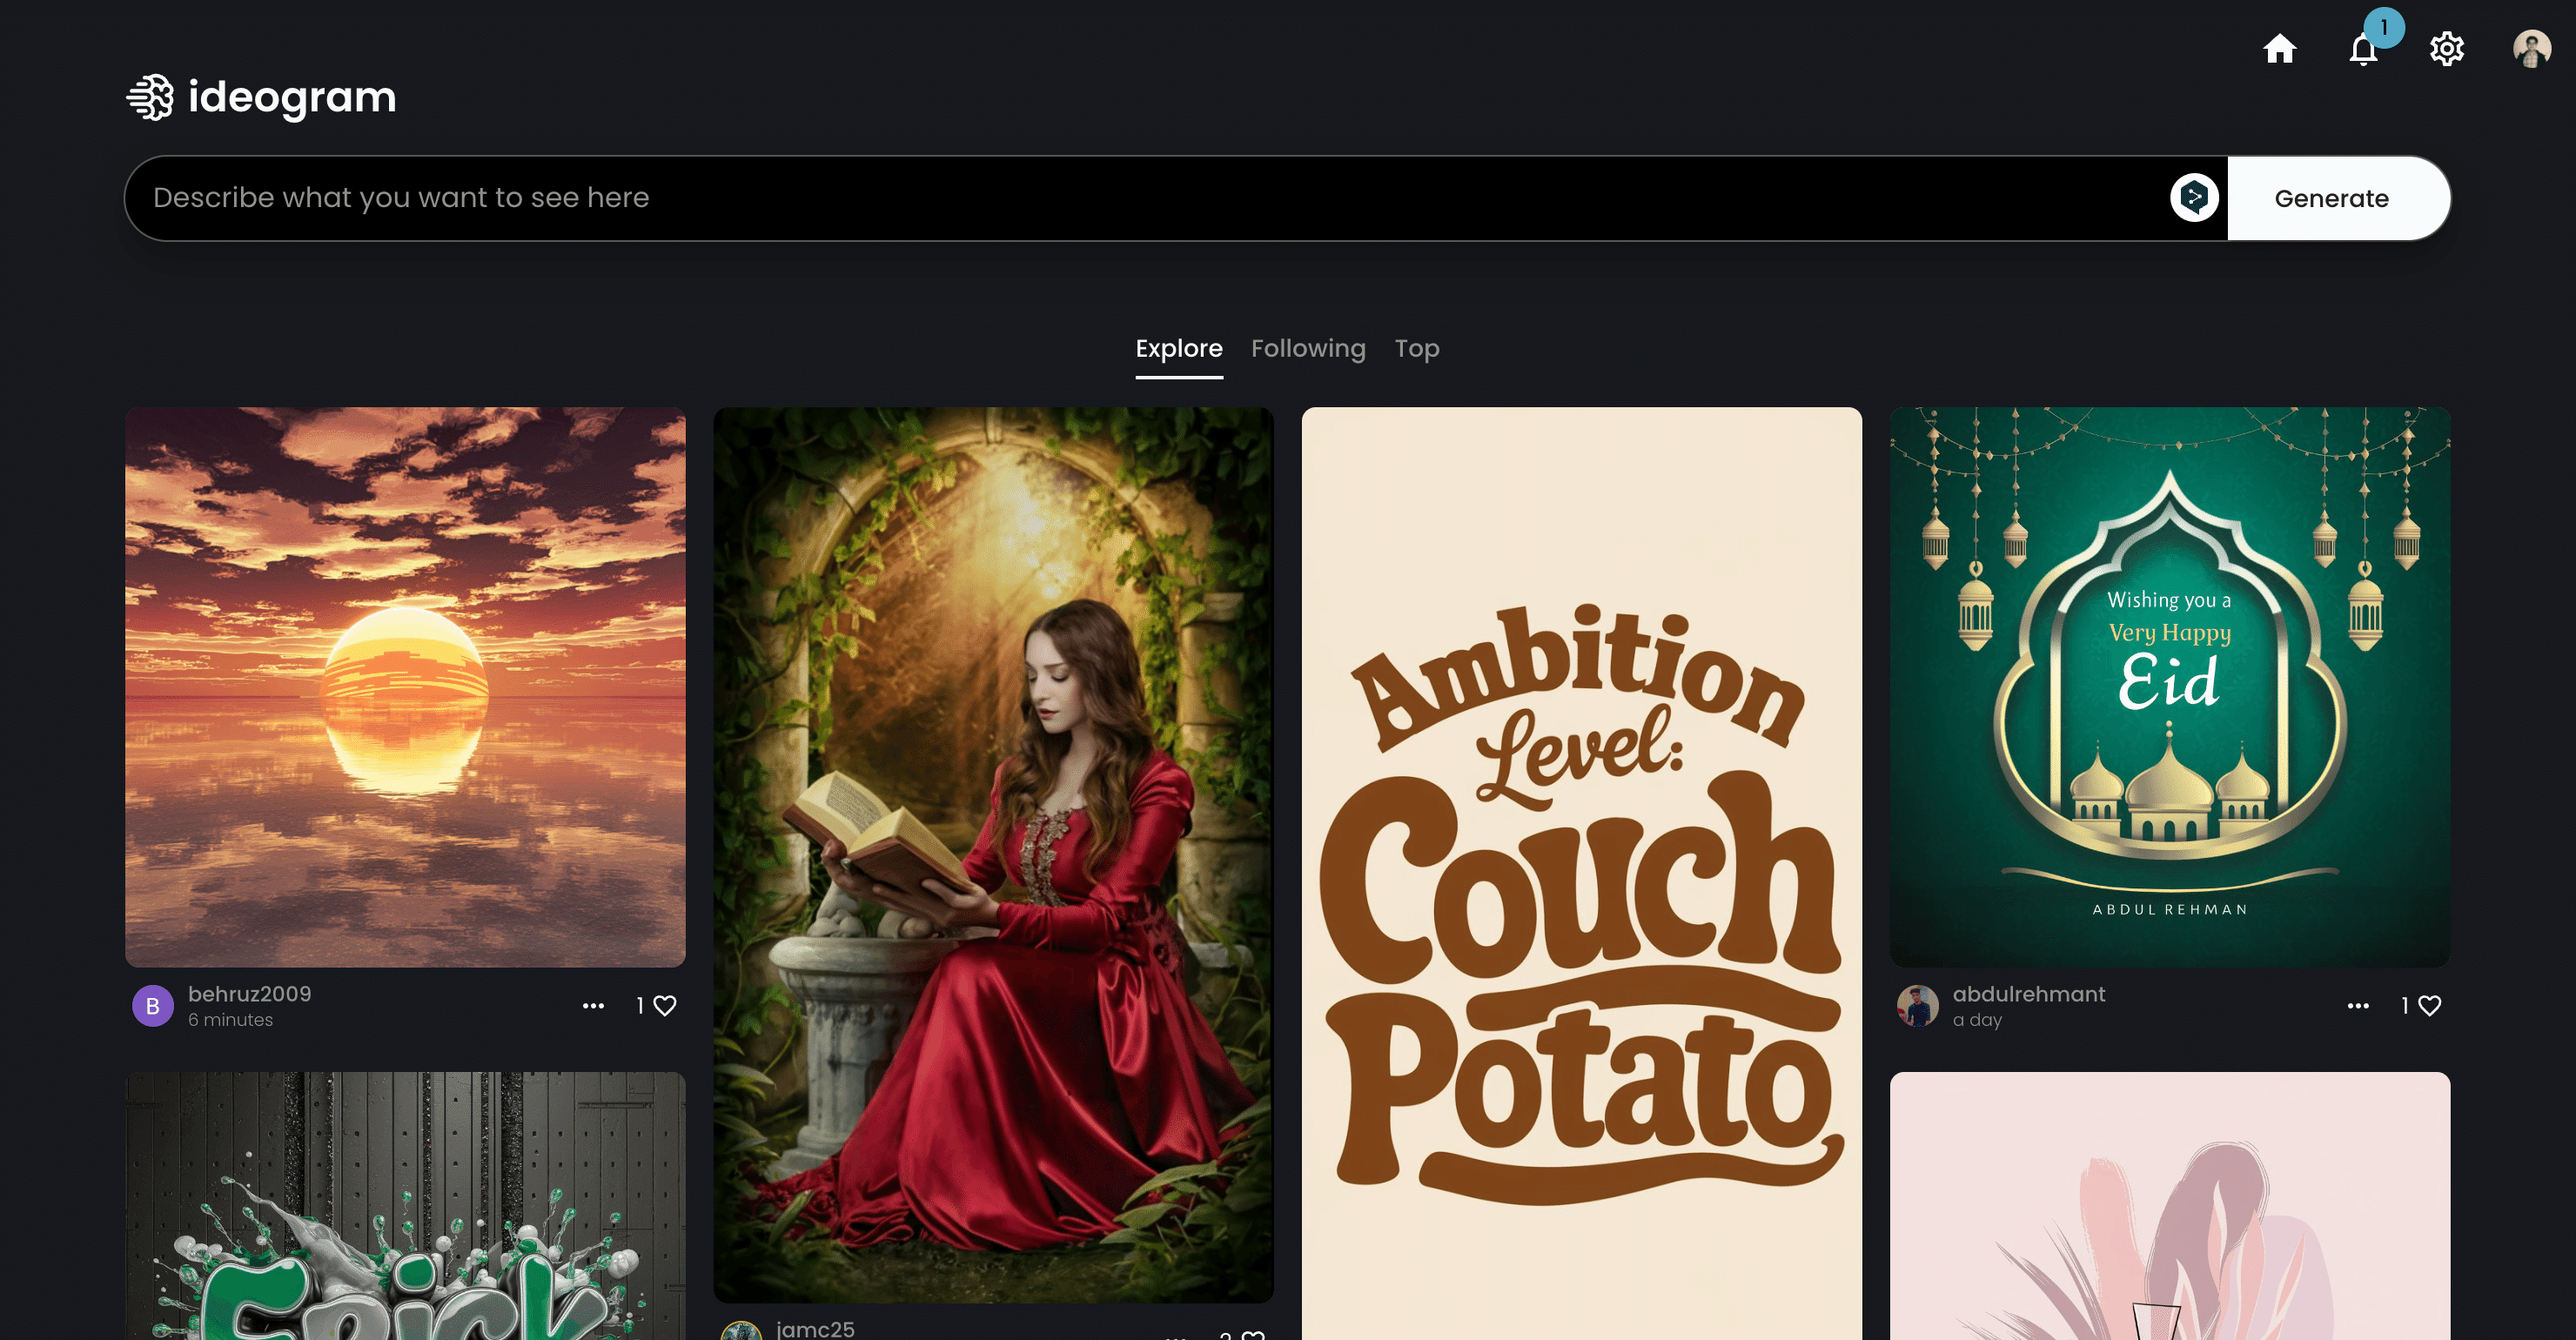
Task: Open more options for behruz2009's post
Action: (x=593, y=1005)
